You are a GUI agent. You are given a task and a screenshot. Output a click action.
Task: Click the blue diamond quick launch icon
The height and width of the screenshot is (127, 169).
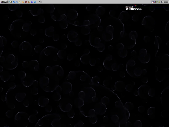32,2
